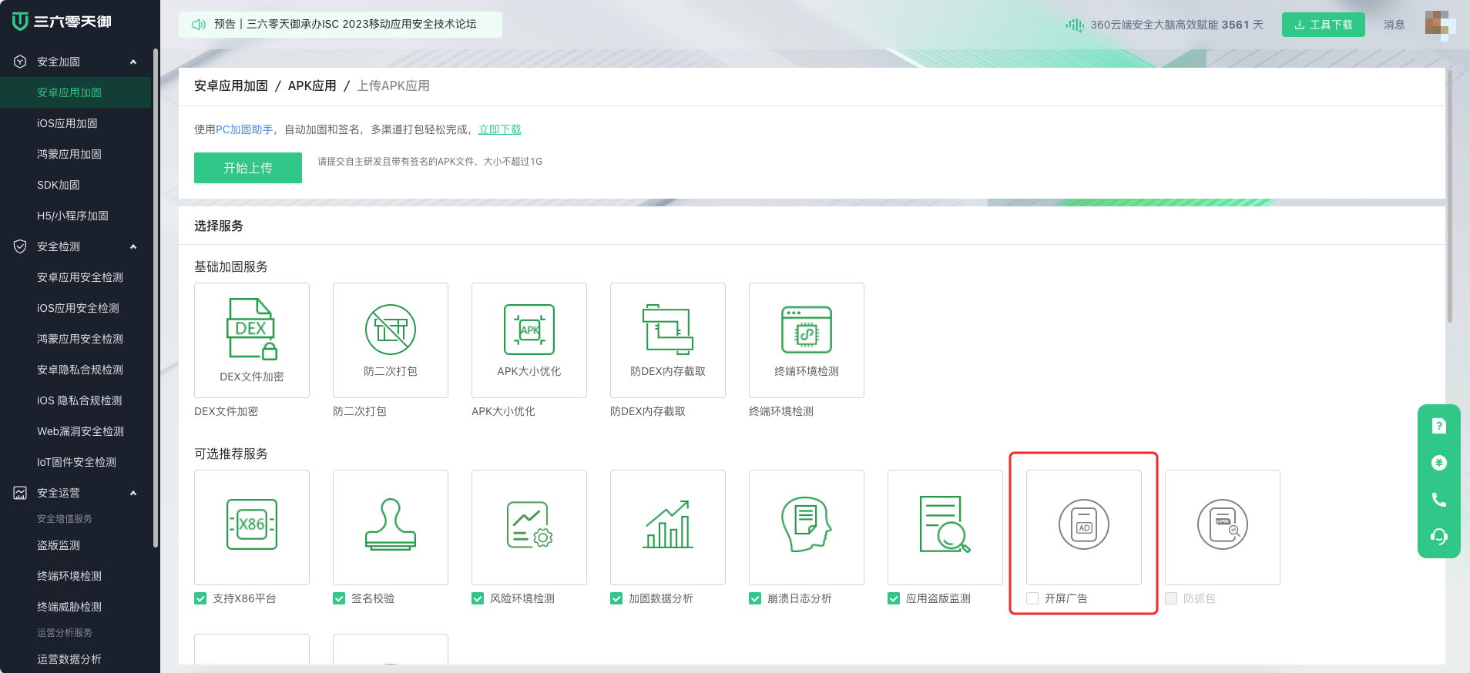Click the floating customer service headset icon

[x=1438, y=537]
